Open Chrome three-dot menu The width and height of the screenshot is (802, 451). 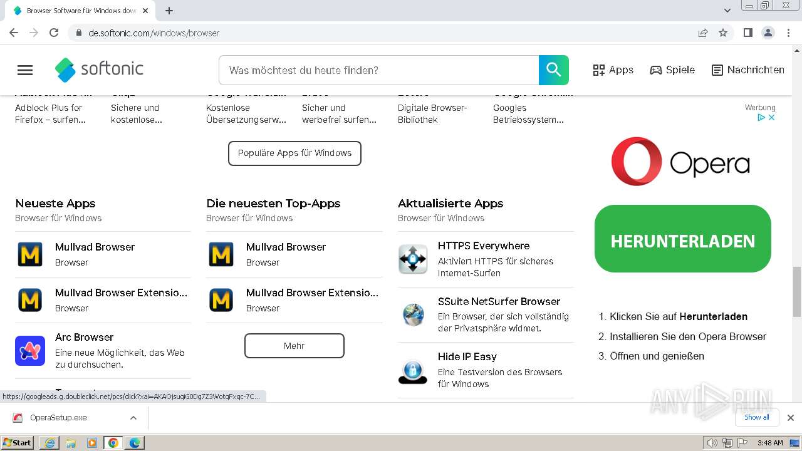coord(788,33)
